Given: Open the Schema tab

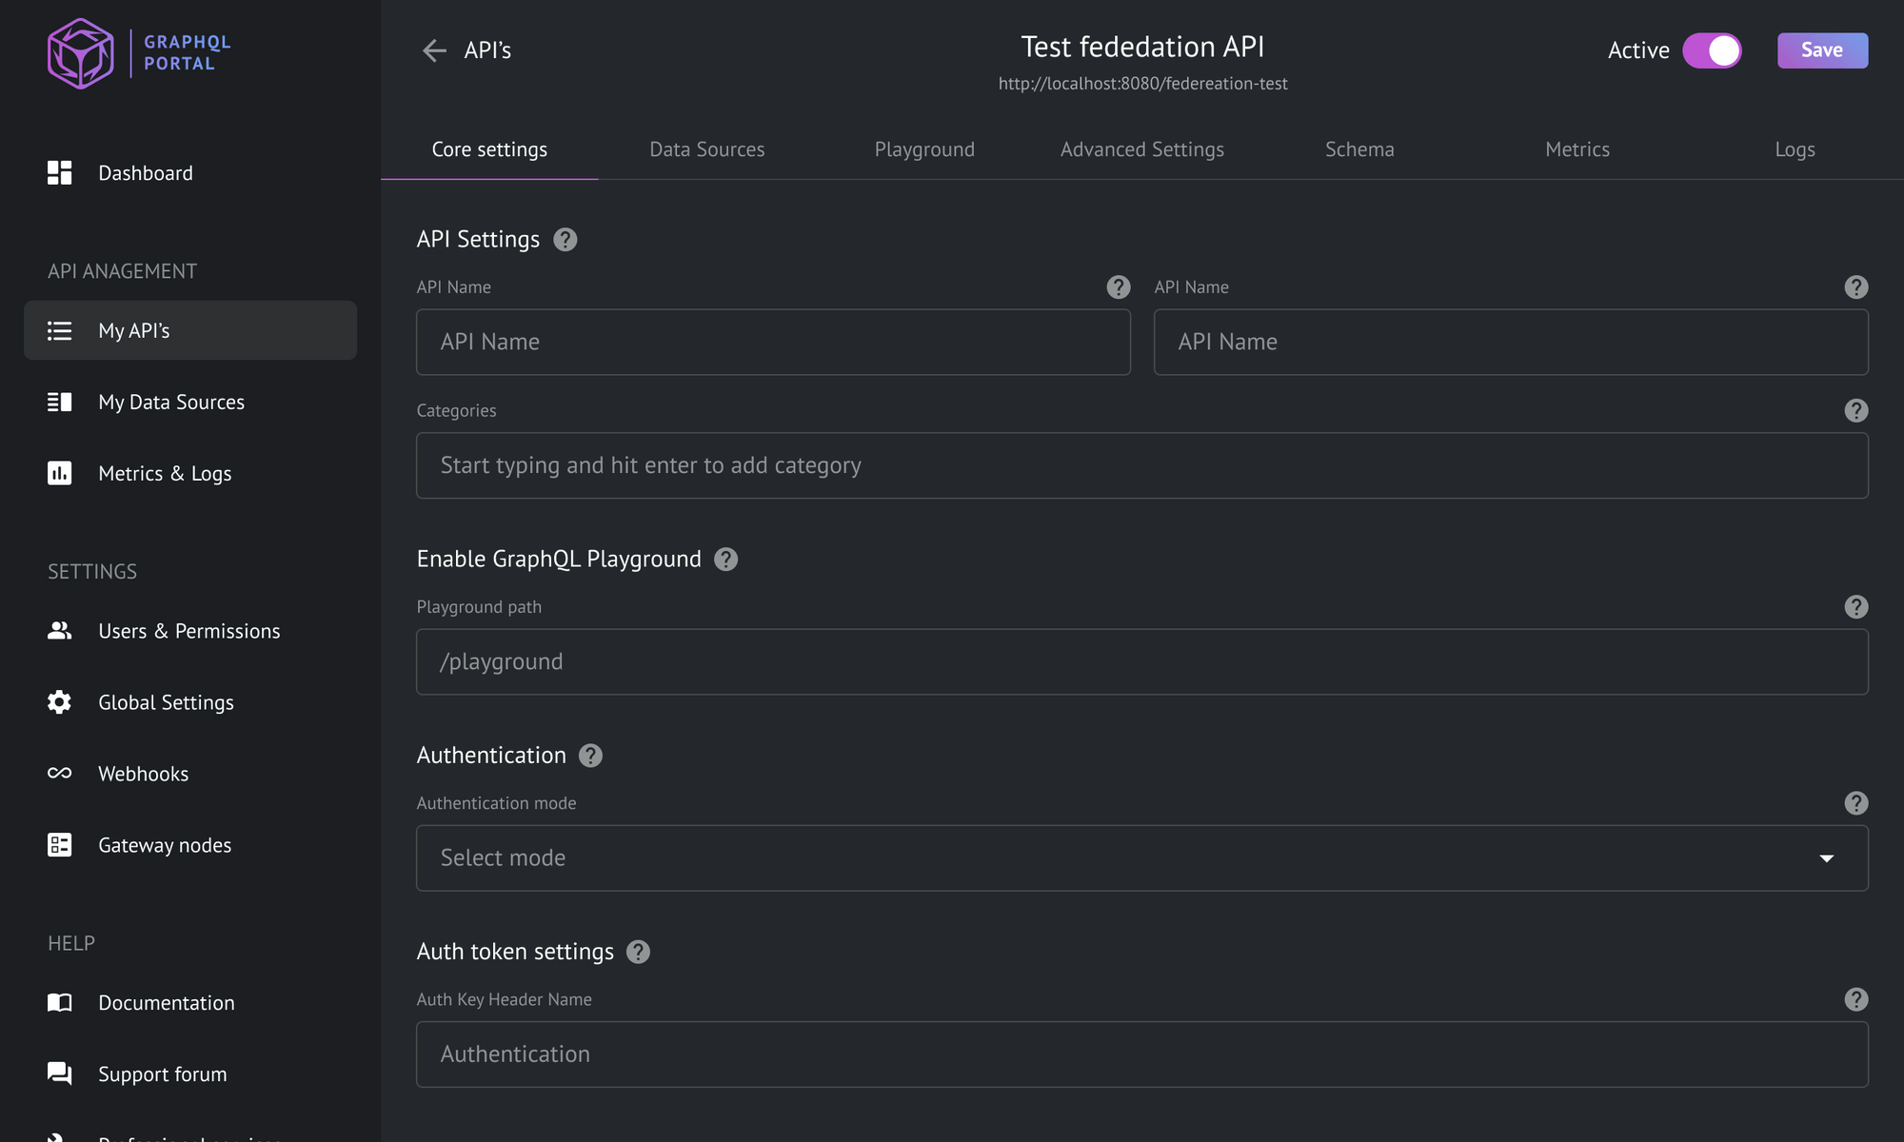Looking at the screenshot, I should (x=1359, y=148).
